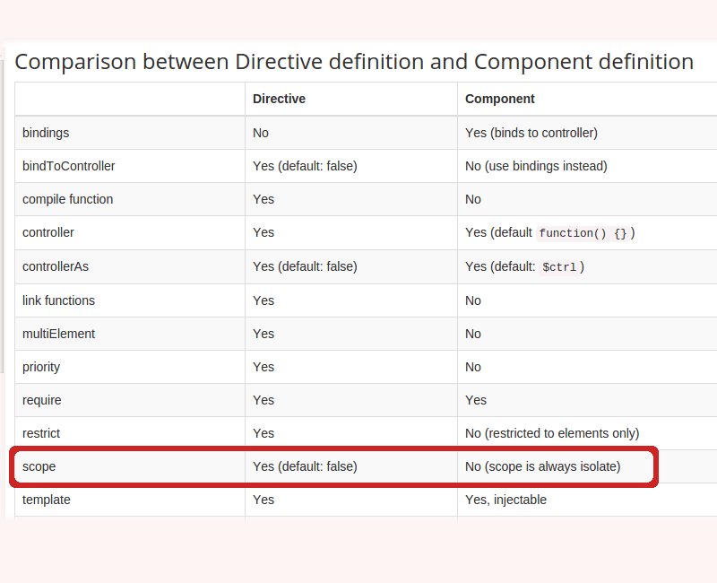Click 'No (scope is always isolate)' cell
717x583 pixels.
tap(543, 466)
